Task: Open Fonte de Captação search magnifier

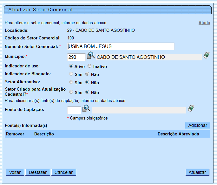Action: (87, 109)
